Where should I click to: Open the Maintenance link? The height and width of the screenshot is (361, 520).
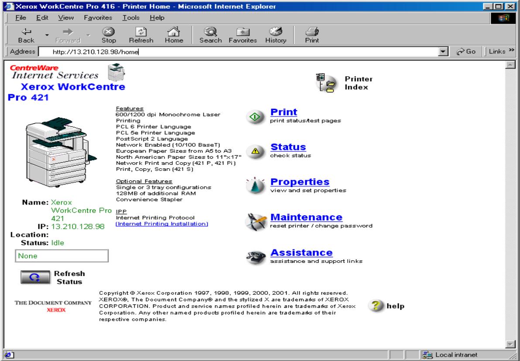(x=306, y=217)
